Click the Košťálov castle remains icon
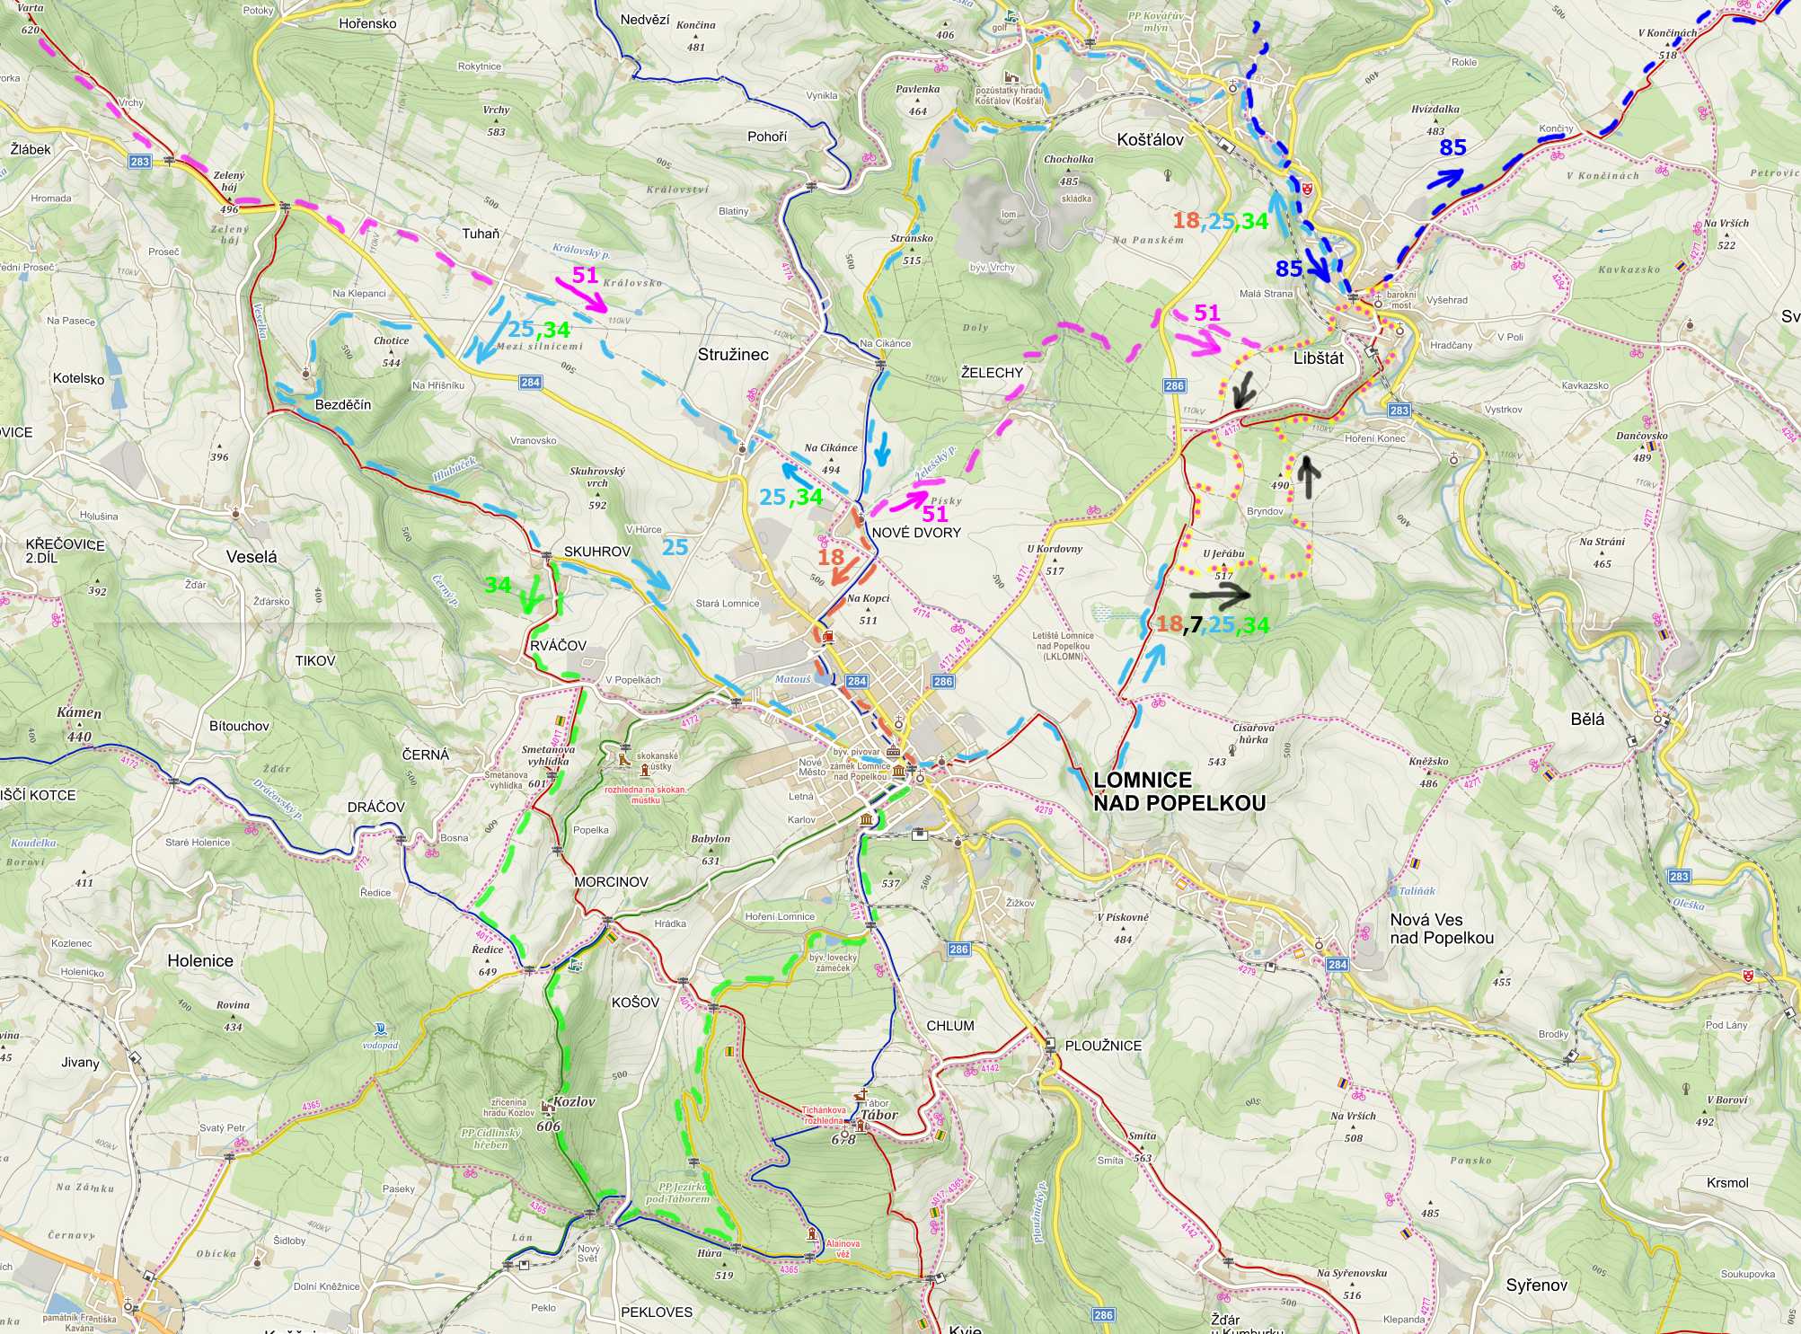This screenshot has height=1334, width=1801. point(1012,76)
